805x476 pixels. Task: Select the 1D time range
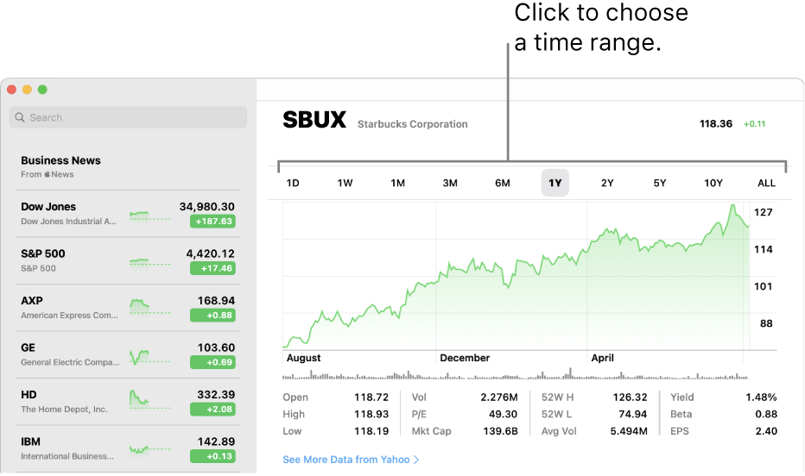pyautogui.click(x=293, y=183)
